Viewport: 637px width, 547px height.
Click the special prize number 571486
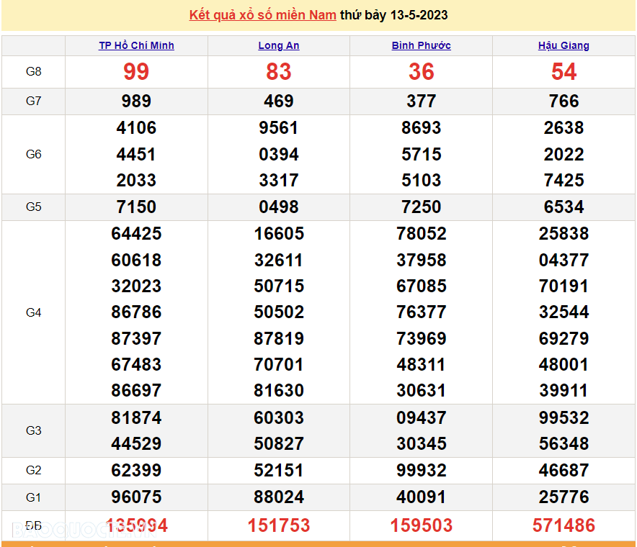pos(563,526)
